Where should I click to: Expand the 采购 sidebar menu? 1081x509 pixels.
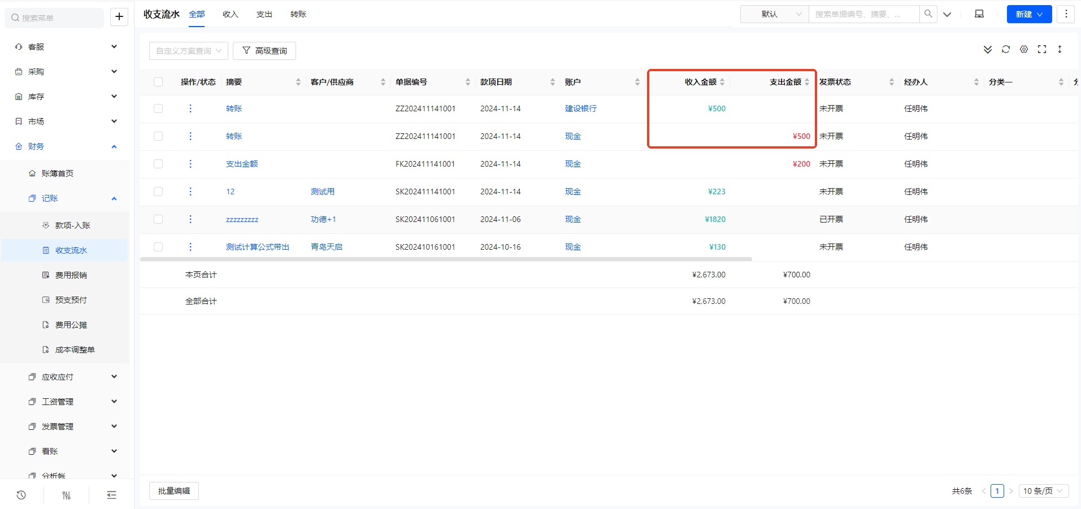[66, 72]
